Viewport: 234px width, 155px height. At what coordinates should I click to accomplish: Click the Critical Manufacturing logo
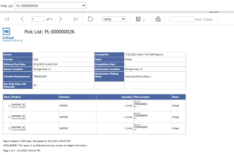[x=12, y=35]
